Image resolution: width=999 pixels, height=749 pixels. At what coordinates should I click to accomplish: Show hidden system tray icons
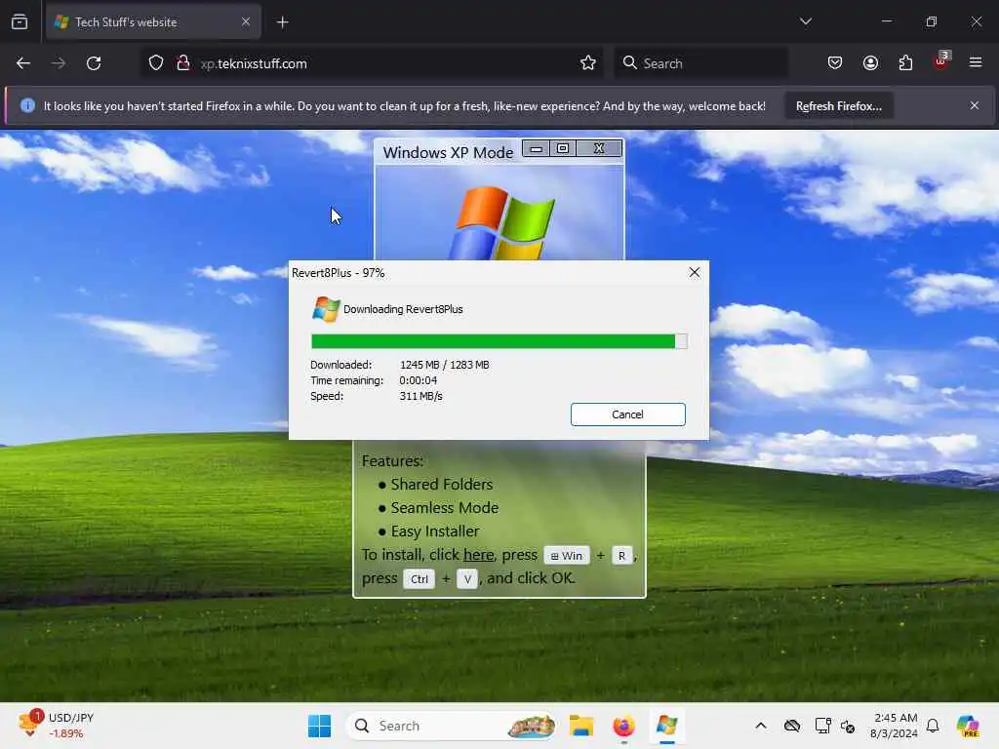coord(761,726)
